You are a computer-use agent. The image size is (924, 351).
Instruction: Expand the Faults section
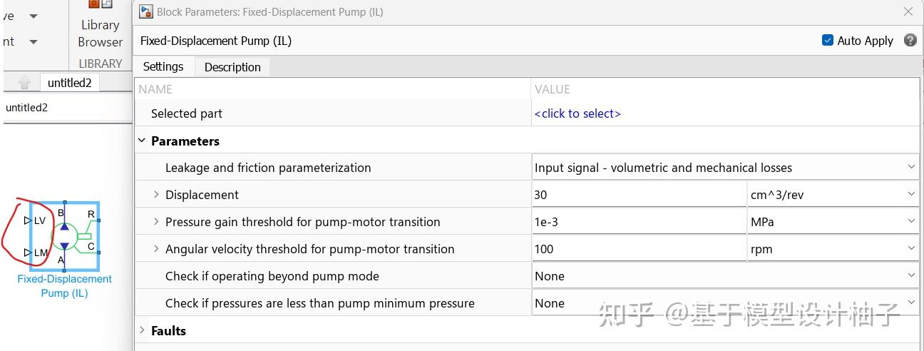pos(142,330)
